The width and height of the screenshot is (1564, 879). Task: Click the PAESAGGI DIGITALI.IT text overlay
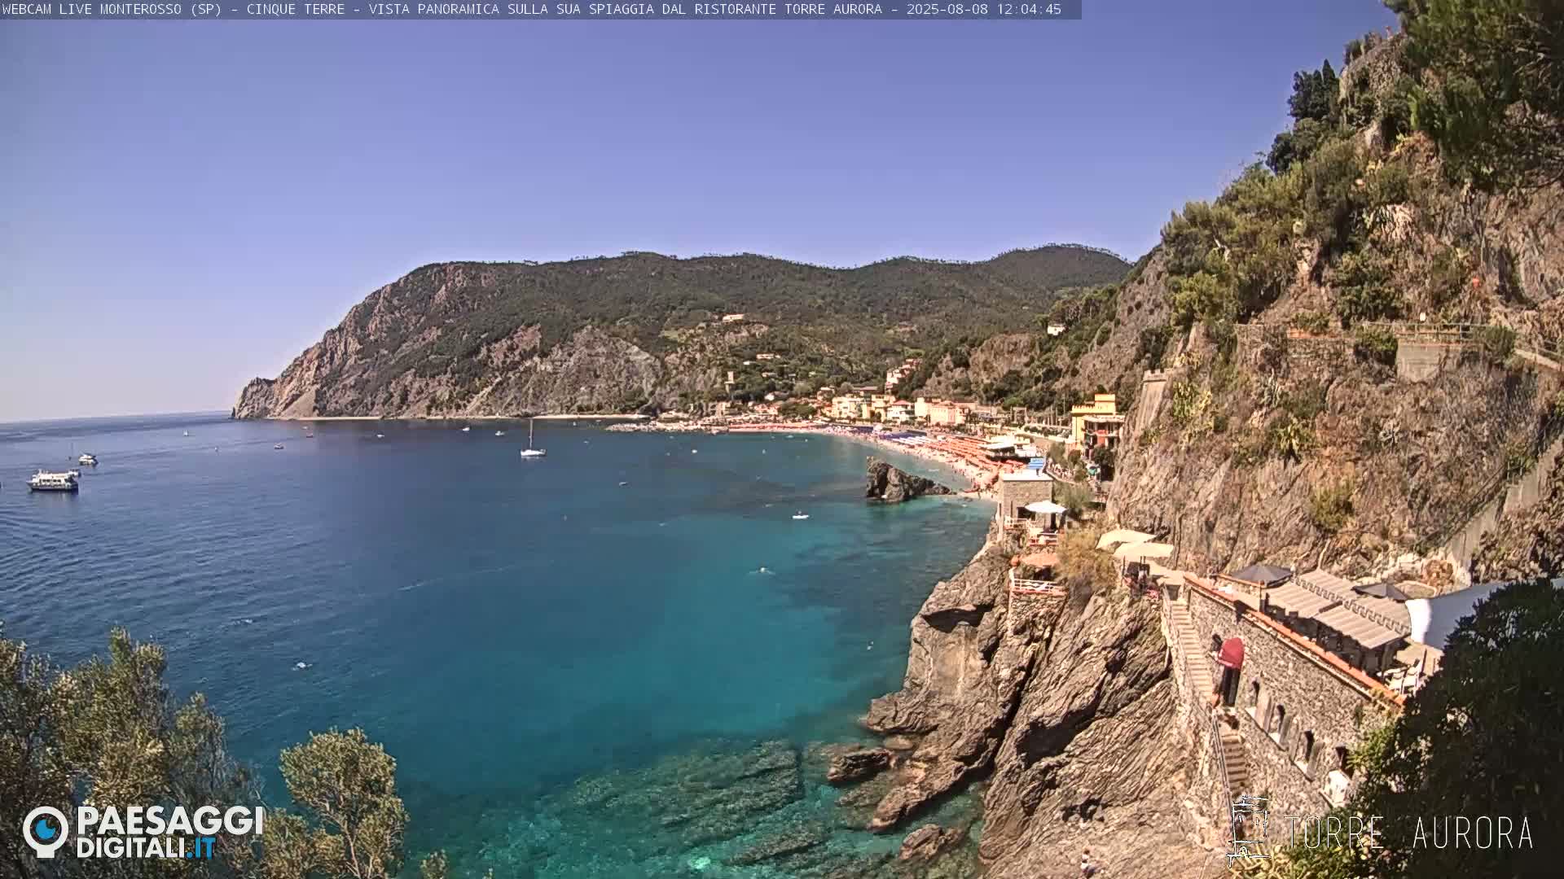tap(169, 832)
